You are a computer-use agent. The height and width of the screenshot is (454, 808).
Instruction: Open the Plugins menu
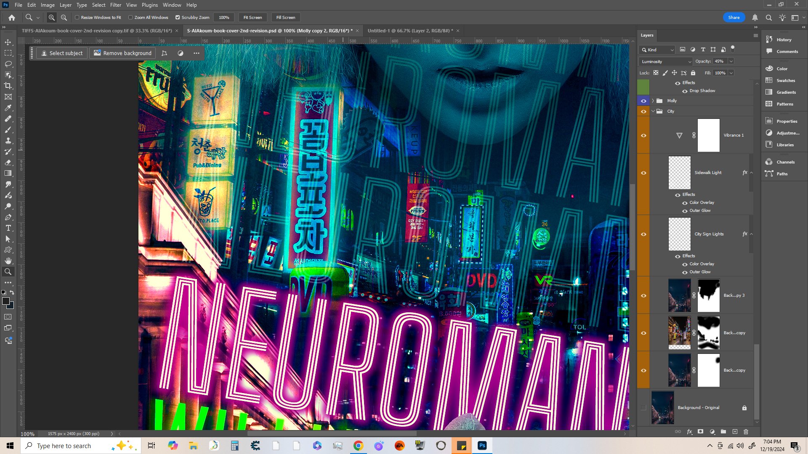(149, 5)
